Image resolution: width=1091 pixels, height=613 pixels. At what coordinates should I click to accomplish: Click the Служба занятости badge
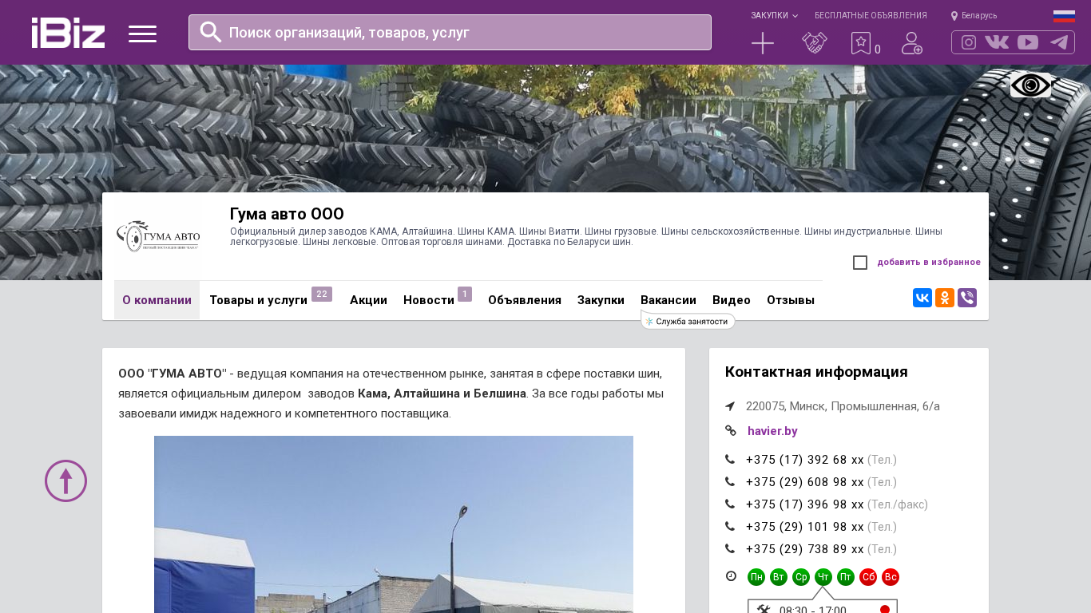click(x=688, y=321)
